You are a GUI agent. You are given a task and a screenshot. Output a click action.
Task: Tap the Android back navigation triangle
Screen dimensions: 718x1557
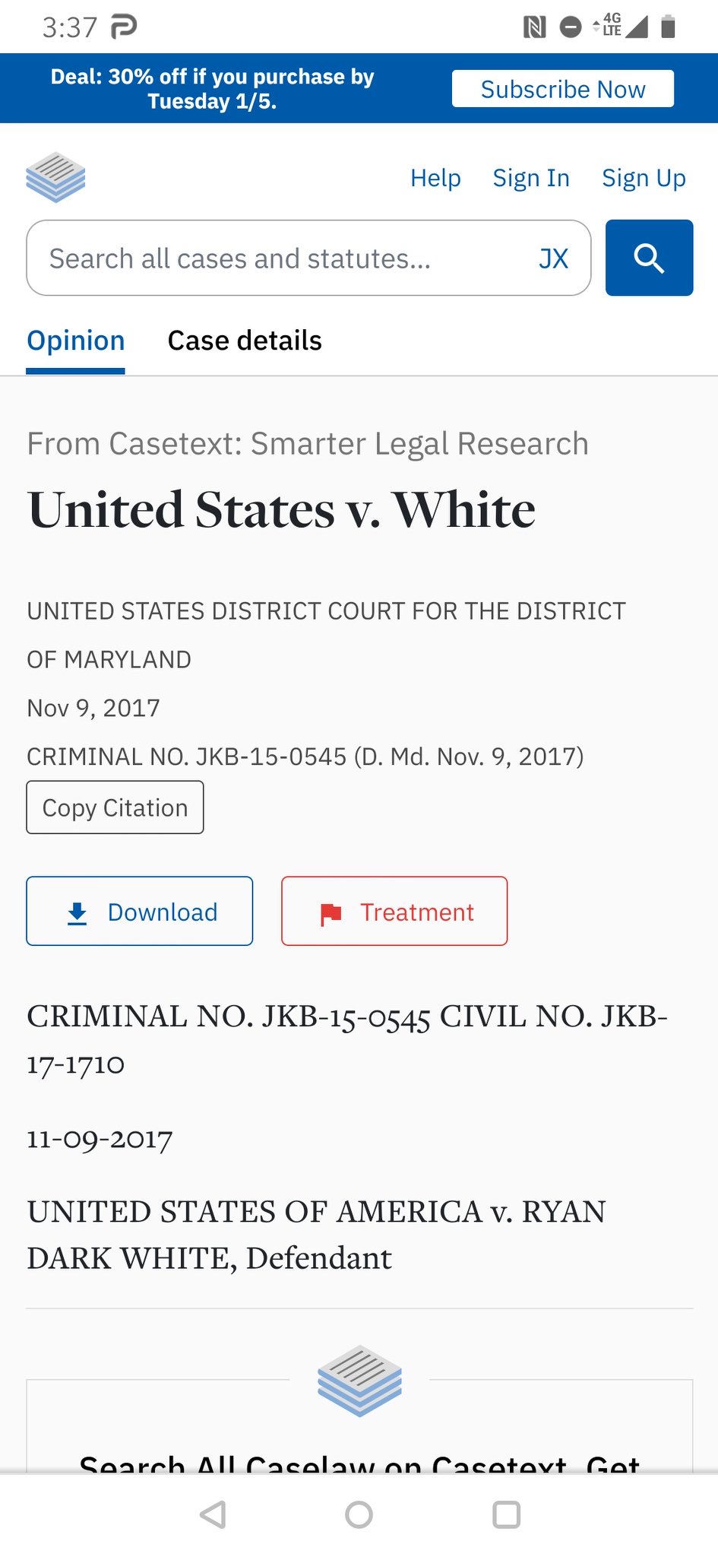click(x=213, y=1514)
